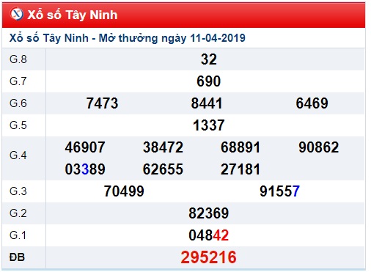
Task: Select the G.4 number 62655
Action: click(163, 169)
